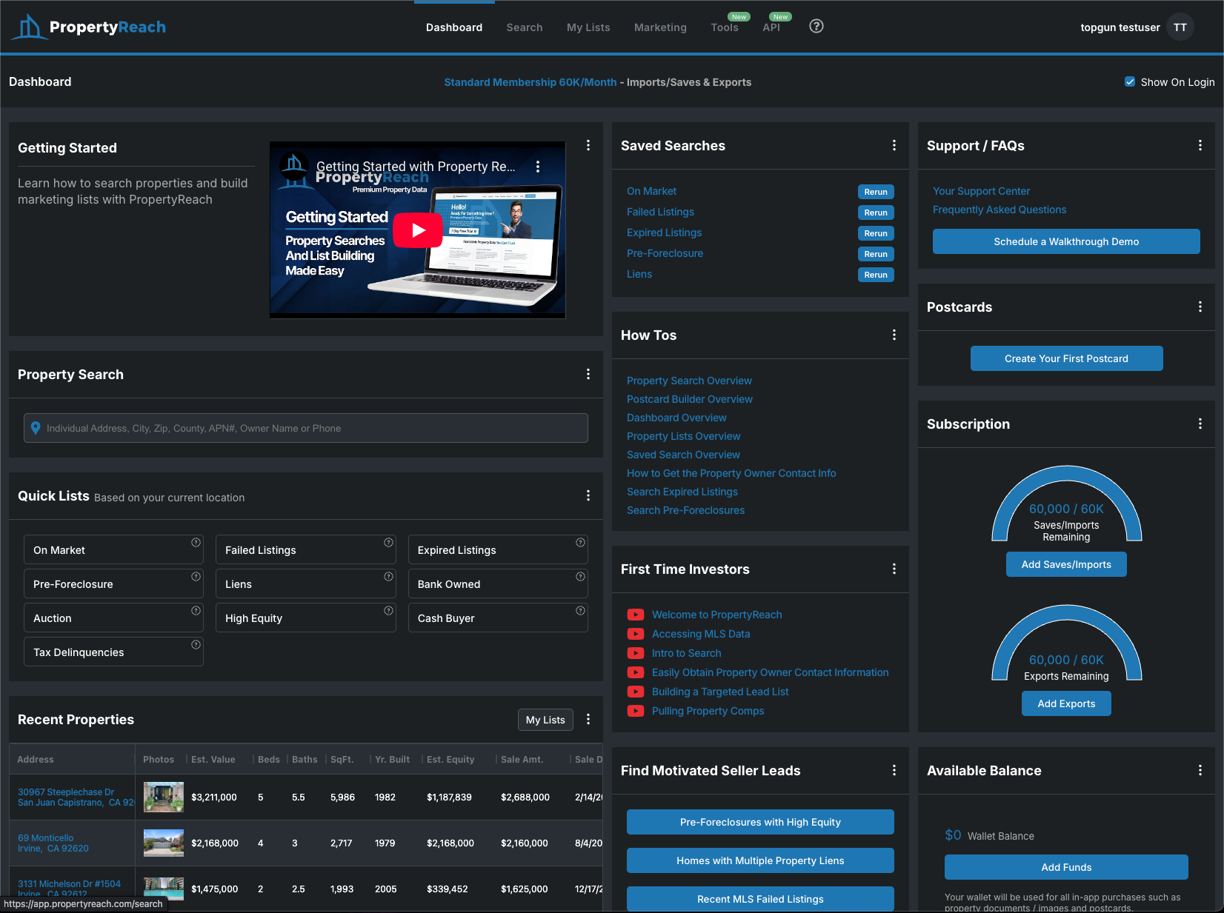Open the Available Balance panel options menu
Image resolution: width=1224 pixels, height=913 pixels.
1200,770
